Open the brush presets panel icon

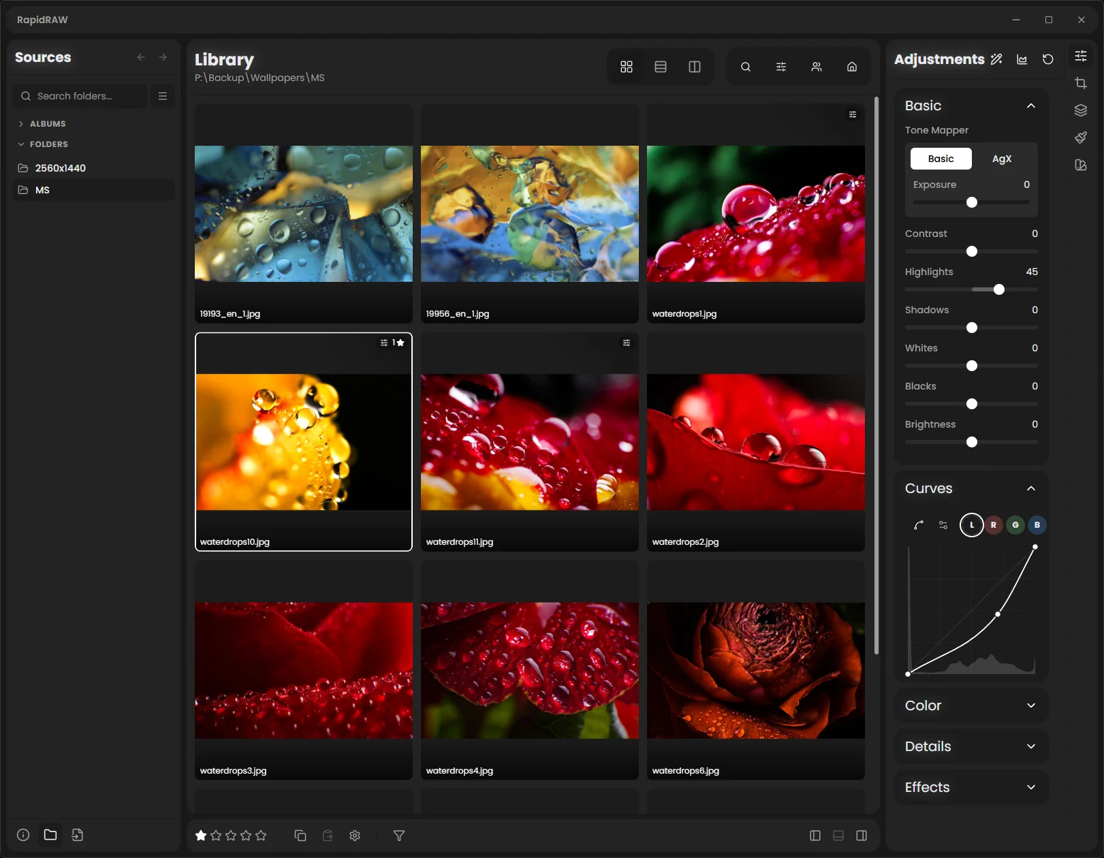[x=1081, y=138]
